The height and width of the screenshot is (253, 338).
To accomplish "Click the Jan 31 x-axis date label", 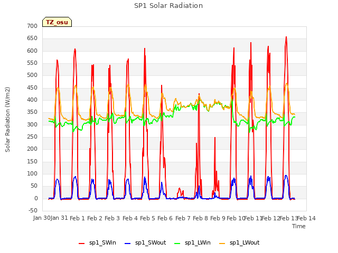I will 59,218.
